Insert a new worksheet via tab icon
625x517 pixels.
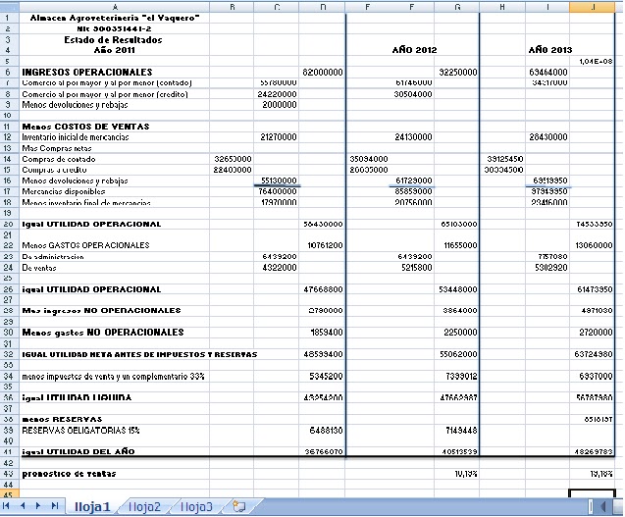(x=239, y=506)
